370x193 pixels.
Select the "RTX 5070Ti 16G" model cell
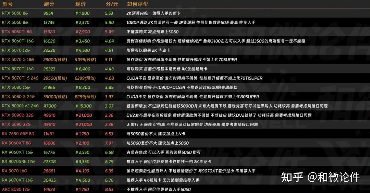coord(18,69)
